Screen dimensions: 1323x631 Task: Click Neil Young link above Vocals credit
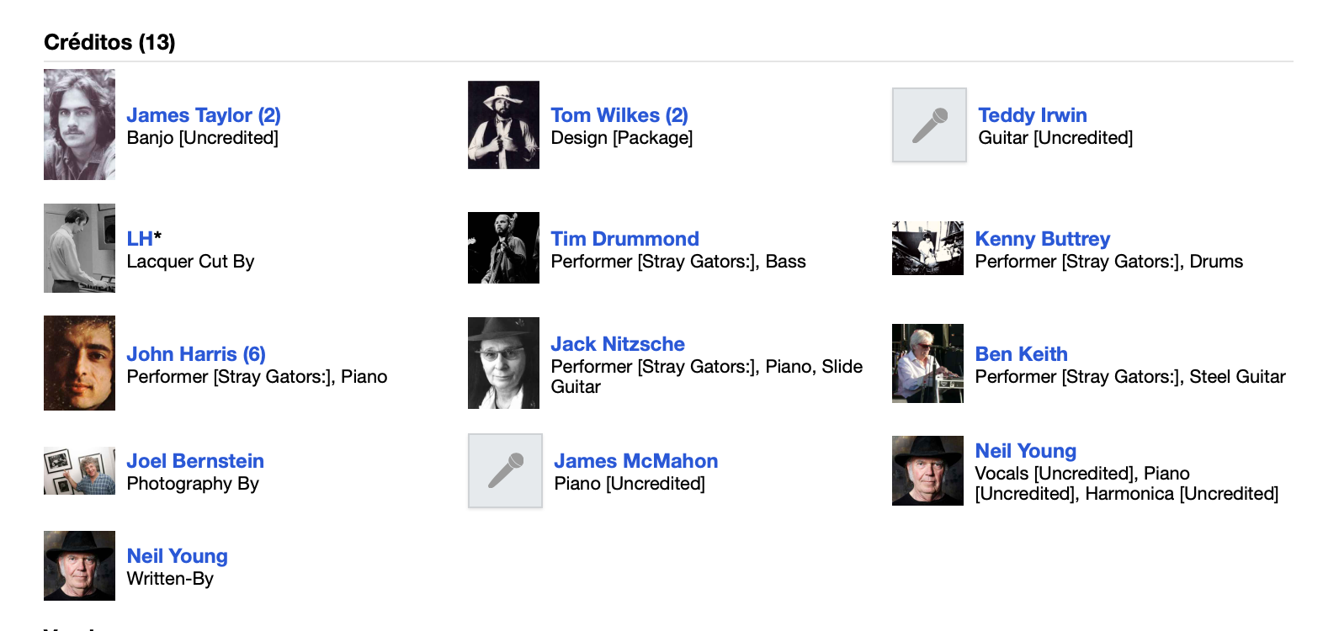(x=1025, y=451)
